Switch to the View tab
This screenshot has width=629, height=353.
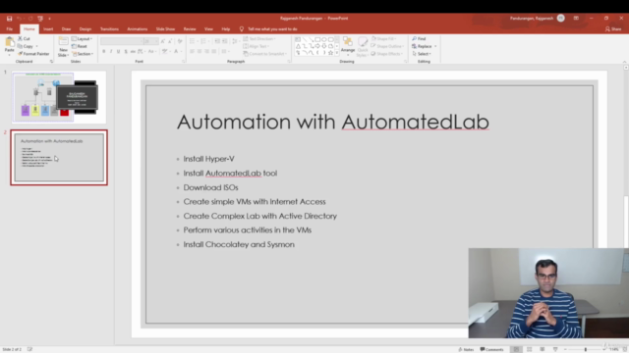208,29
